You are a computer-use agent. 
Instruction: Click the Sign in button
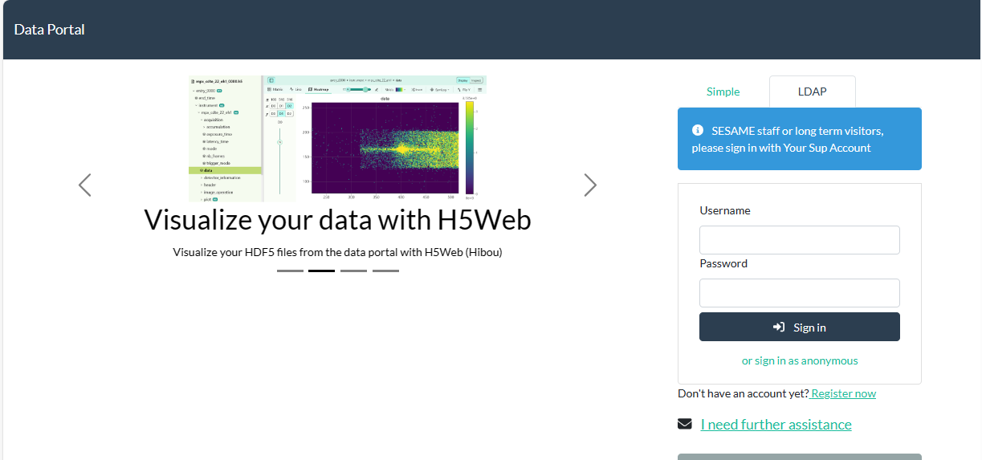800,327
